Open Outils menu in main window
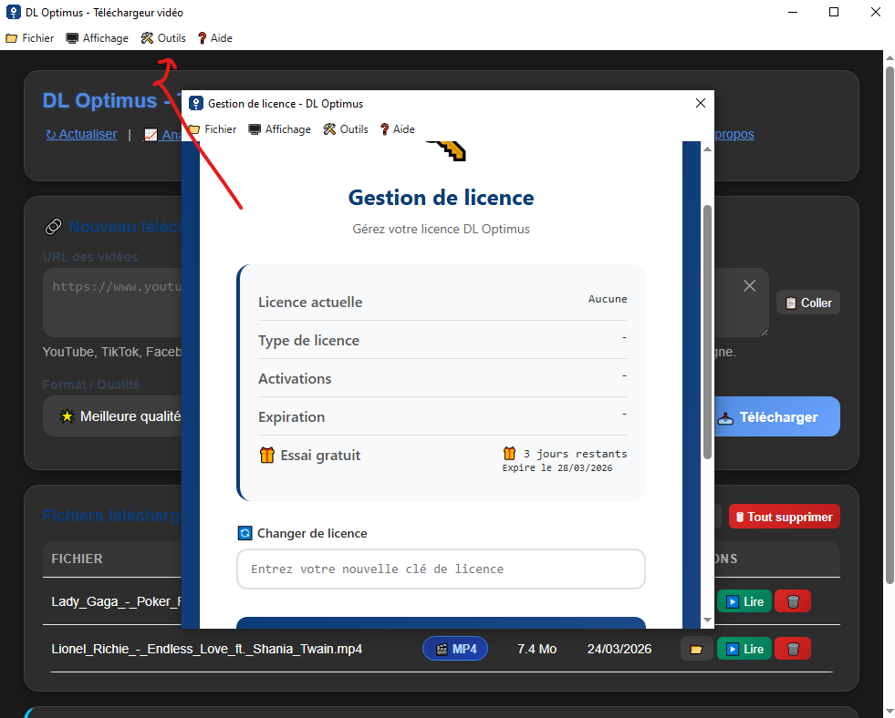The height and width of the screenshot is (718, 895). click(x=163, y=38)
